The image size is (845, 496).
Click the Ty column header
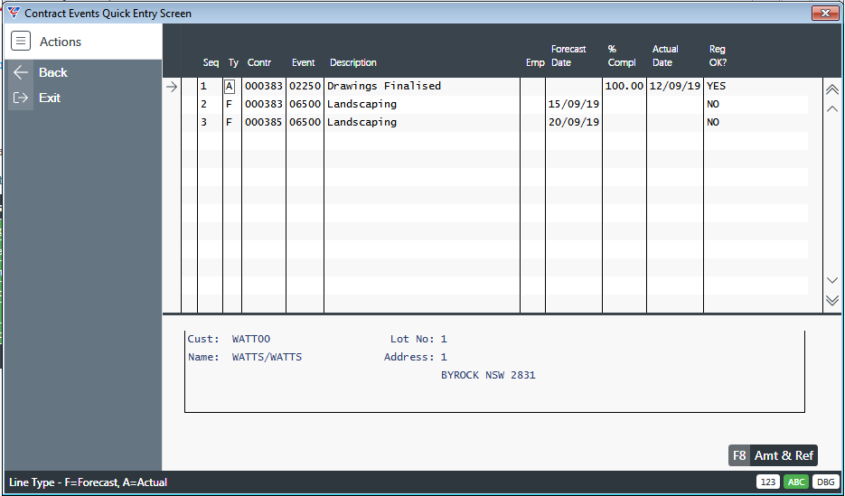[x=233, y=62]
